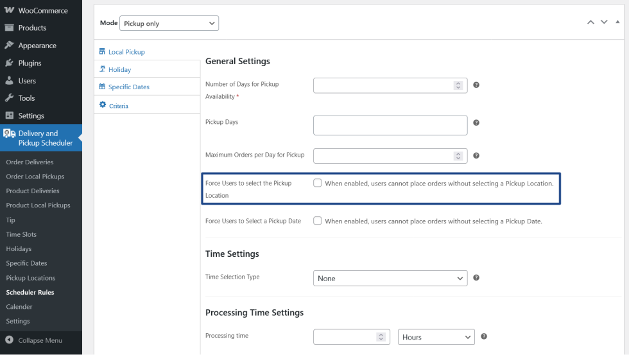Screen dimensions: 629x355
Task: Click help icon for Number of Days field
Action: coord(476,85)
